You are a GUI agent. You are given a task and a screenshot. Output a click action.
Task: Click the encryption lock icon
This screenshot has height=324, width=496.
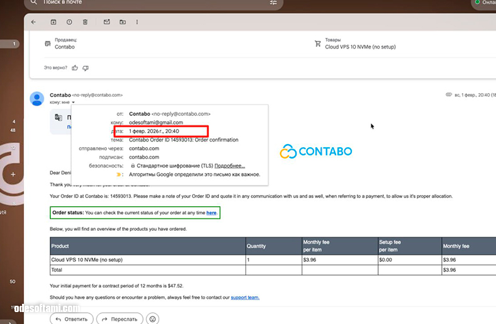133,165
